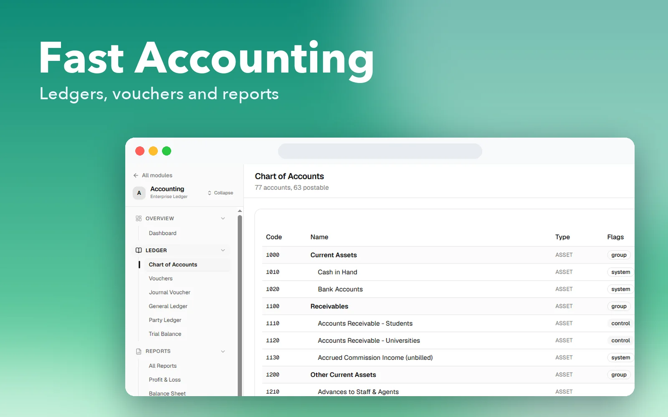Click the Accounting module avatar icon
Screen dimensions: 668x417
coord(139,193)
